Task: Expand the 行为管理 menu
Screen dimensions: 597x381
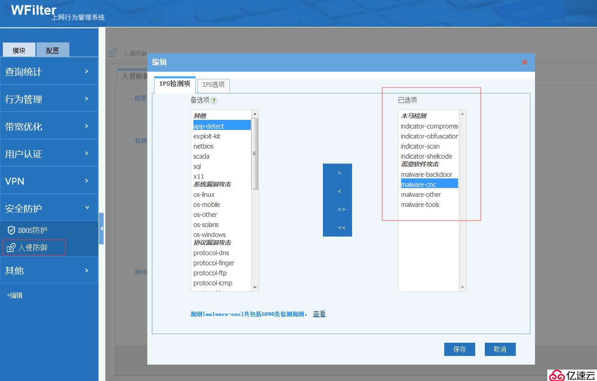Action: click(x=49, y=98)
